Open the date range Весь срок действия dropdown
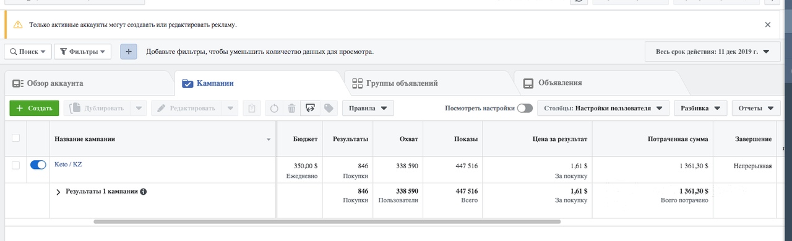The width and height of the screenshot is (792, 241). click(713, 52)
